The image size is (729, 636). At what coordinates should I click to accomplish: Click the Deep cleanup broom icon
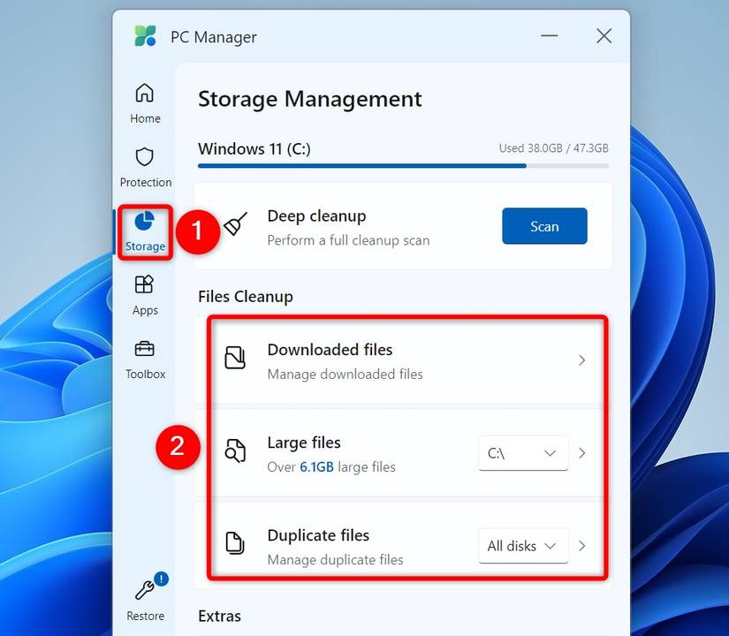coord(236,225)
